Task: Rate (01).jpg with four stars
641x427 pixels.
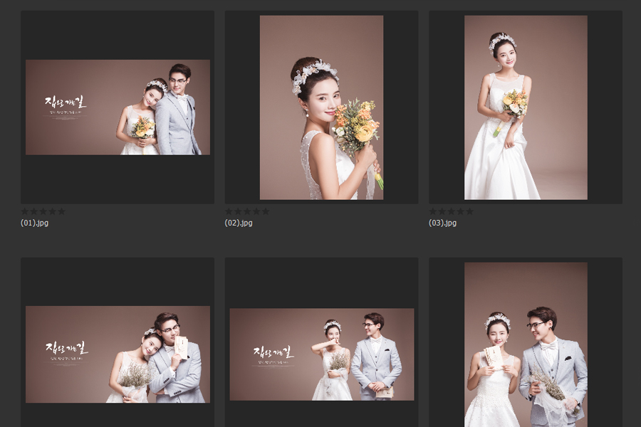Action: (52, 211)
